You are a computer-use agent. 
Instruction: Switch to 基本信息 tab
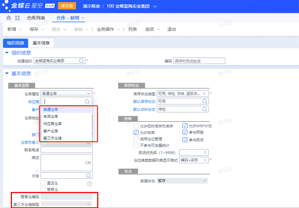tap(41, 43)
